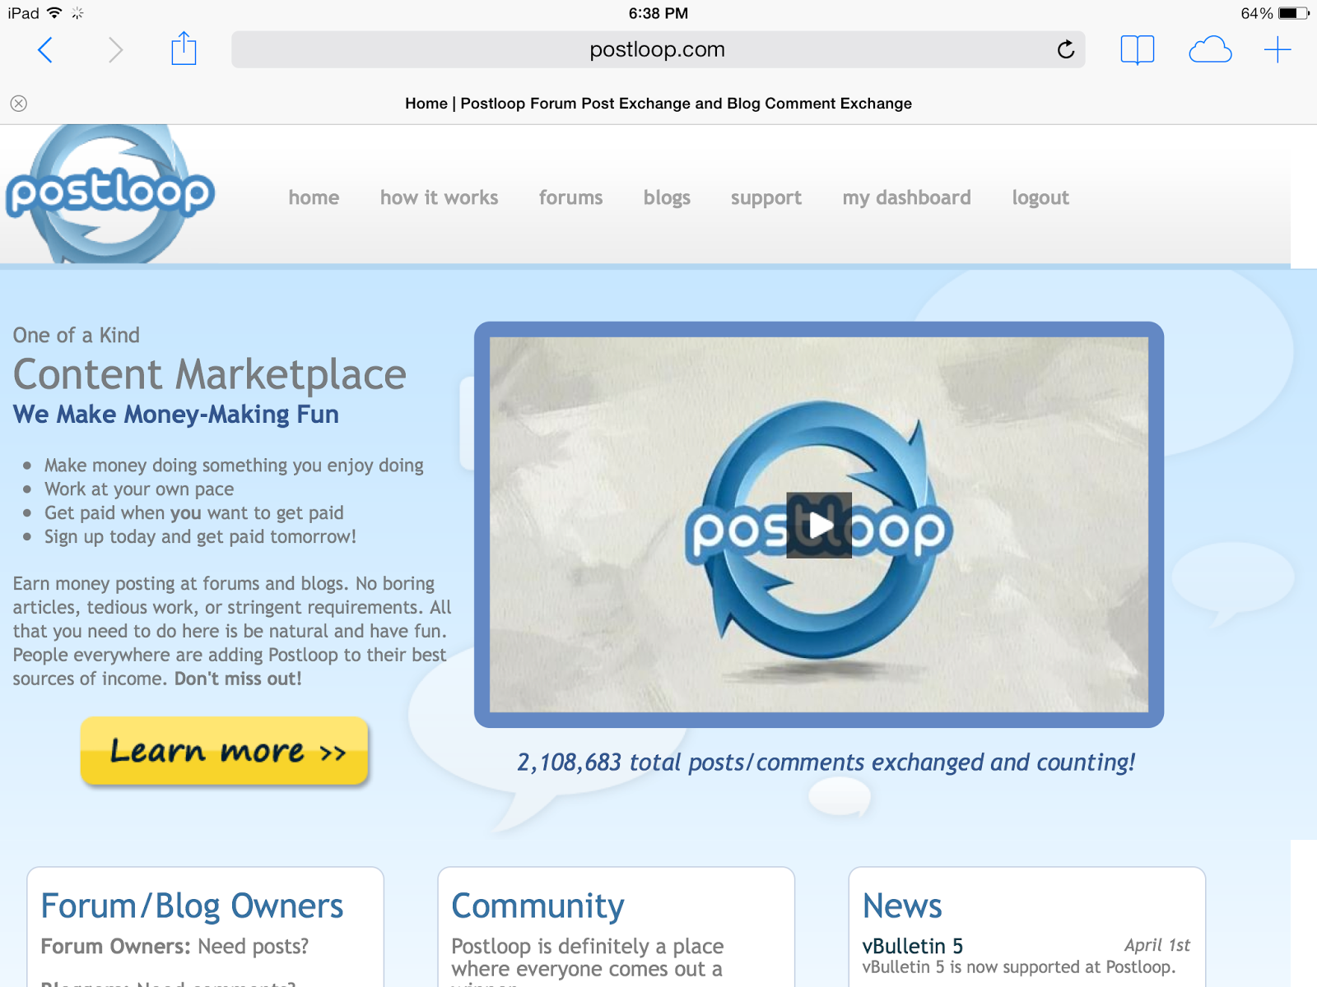
Task: Click the battery indicator in status bar
Action: point(1292,13)
